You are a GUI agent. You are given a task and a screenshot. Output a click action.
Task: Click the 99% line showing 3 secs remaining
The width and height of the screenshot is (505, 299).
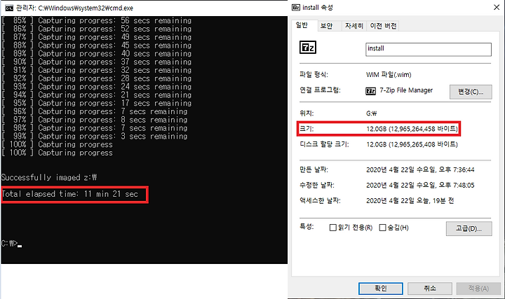coord(95,137)
